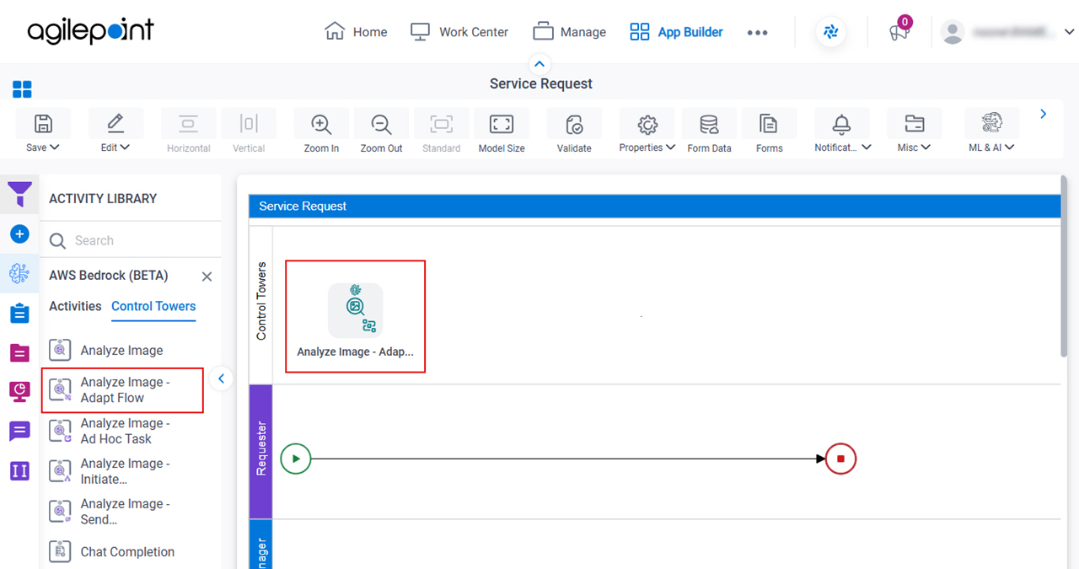
Task: Click the red end event node
Action: (841, 459)
